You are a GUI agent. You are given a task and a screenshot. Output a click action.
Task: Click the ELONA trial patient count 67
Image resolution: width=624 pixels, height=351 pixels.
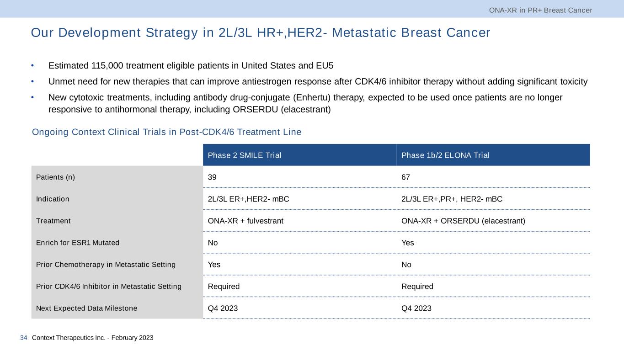[x=406, y=177]
